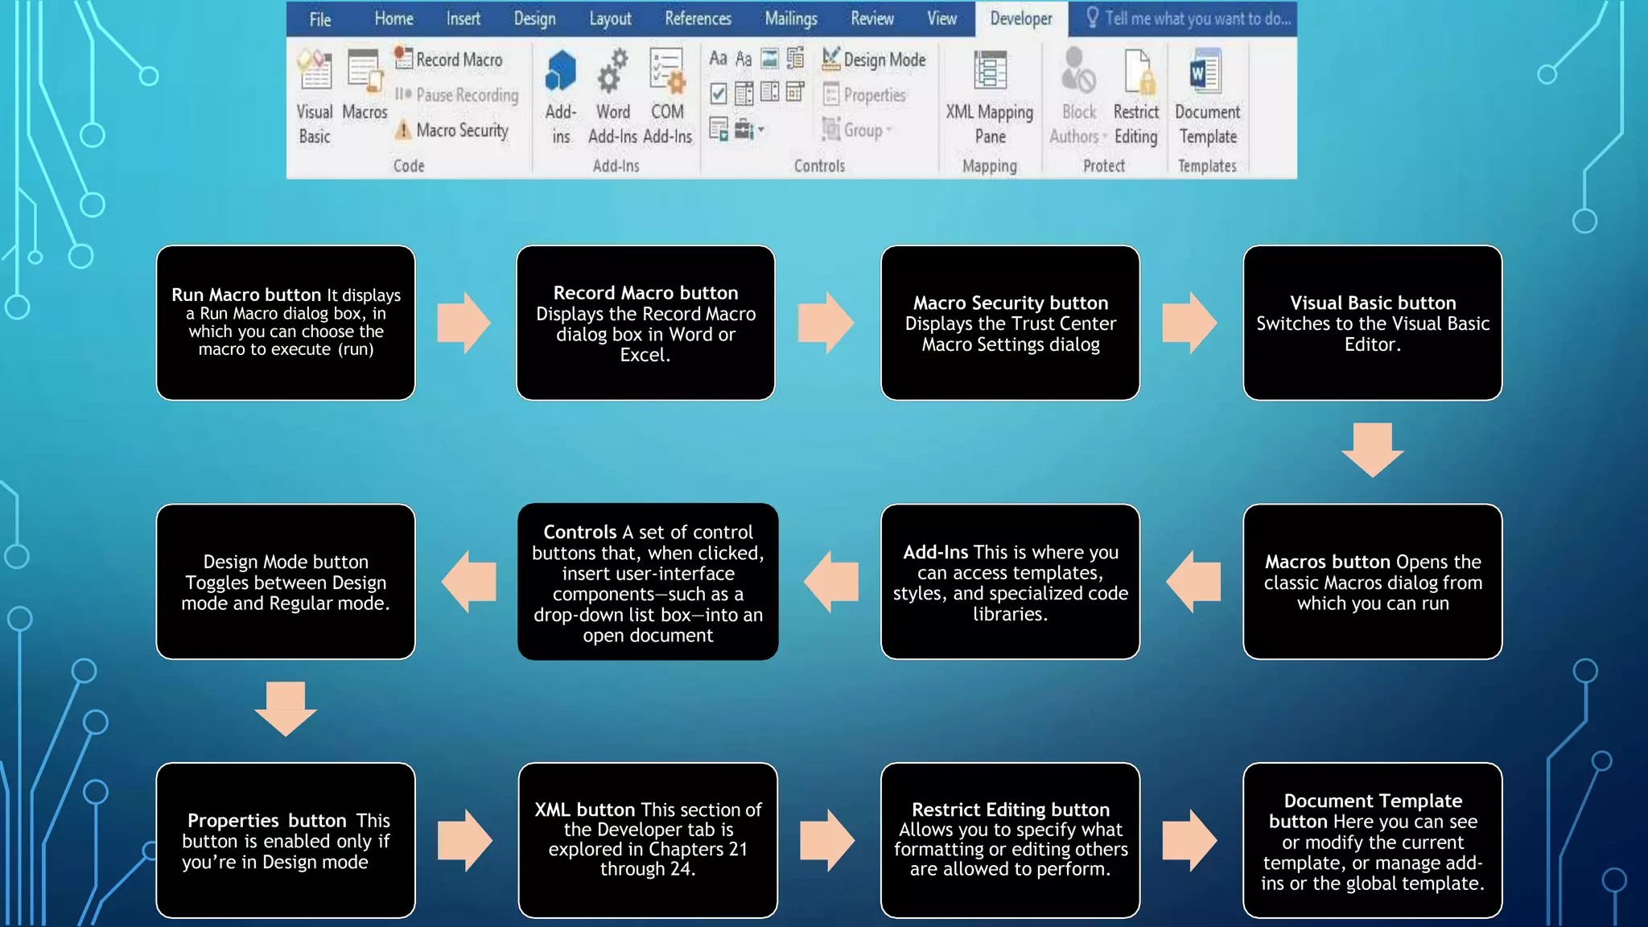Image resolution: width=1648 pixels, height=927 pixels.
Task: Open the Document Template icon
Action: pos(1207,72)
